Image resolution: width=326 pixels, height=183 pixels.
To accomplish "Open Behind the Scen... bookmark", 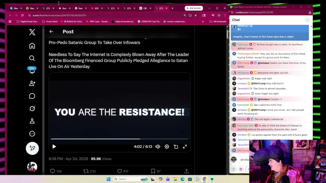I will pyautogui.click(x=72, y=22).
